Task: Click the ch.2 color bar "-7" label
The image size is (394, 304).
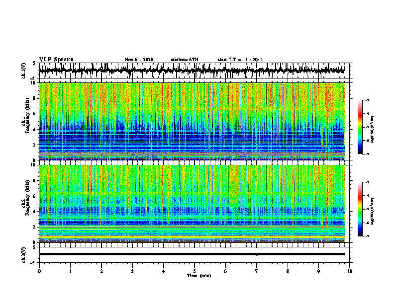Action: coord(367,236)
